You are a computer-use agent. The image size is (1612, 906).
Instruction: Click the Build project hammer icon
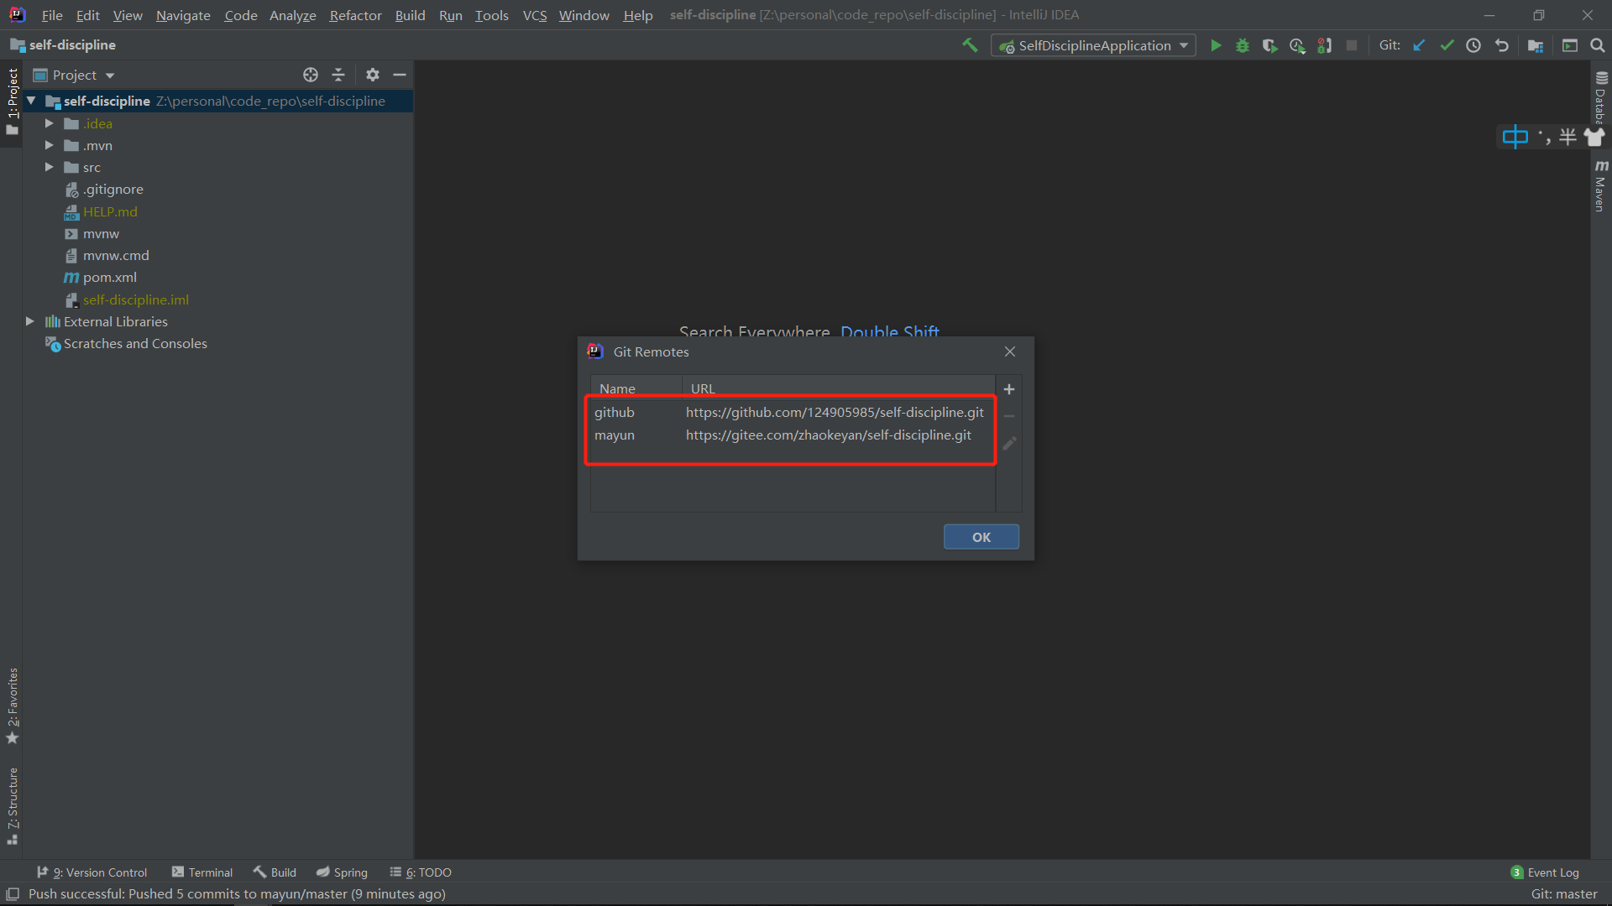[970, 45]
